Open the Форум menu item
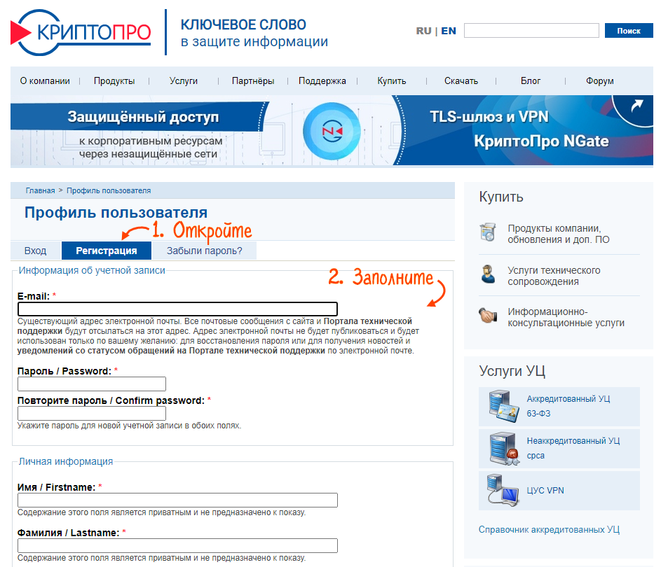Screen dimensions: 661x567 599,80
